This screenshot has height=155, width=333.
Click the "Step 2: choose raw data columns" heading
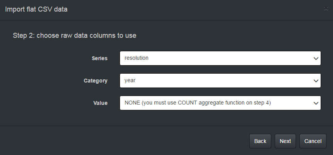[74, 36]
